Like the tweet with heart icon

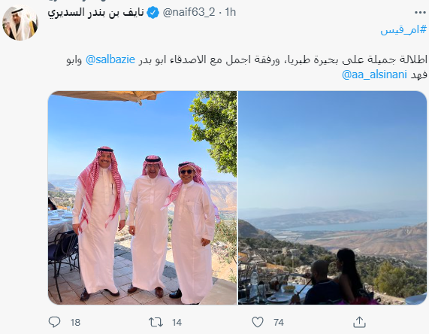(x=258, y=322)
